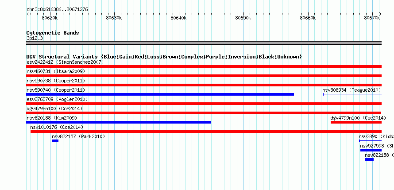Image resolution: width=394 pixels, height=190 pixels.
Task: Click the 80640k ruler position
Action: point(179,18)
